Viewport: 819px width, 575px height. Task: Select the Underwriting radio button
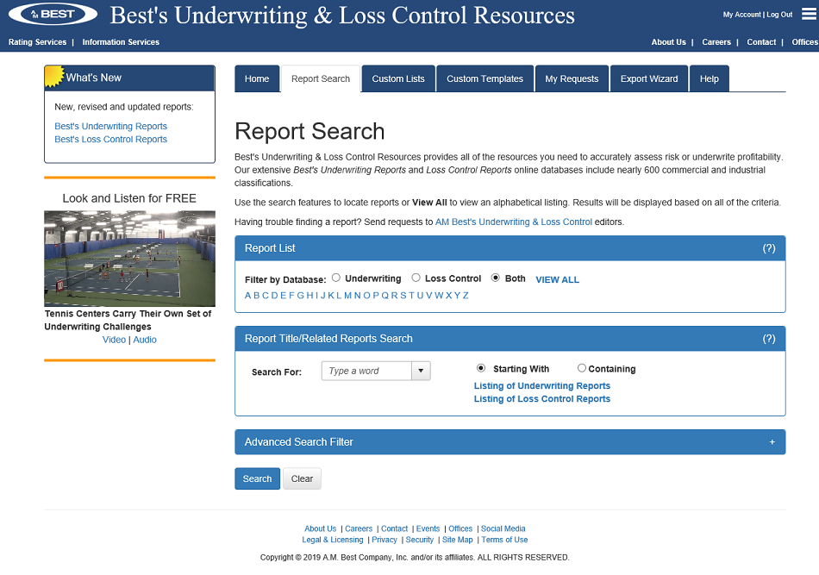(336, 278)
